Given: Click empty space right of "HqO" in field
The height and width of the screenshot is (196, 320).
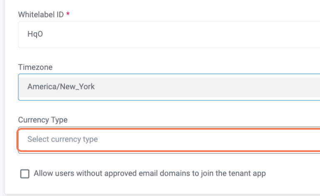Looking at the screenshot, I should (x=187, y=35).
